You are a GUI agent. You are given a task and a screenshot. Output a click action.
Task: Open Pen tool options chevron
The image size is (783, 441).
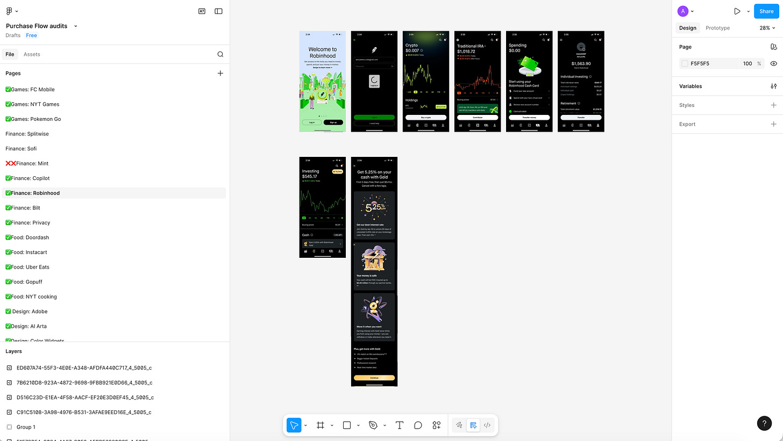pyautogui.click(x=385, y=425)
